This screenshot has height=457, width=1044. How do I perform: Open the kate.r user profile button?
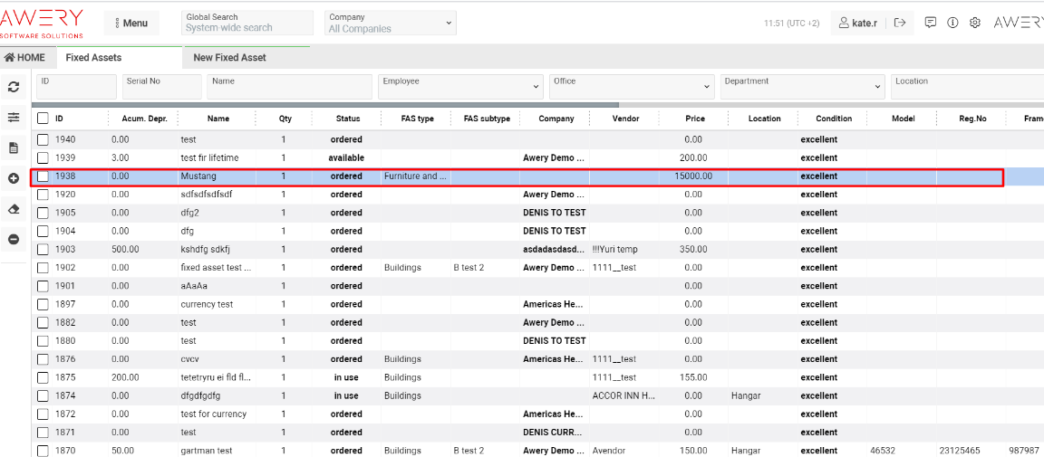[857, 23]
